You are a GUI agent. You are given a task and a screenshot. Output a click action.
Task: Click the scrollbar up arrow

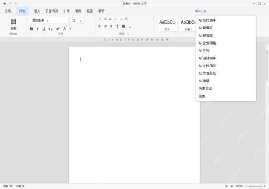pos(267,44)
